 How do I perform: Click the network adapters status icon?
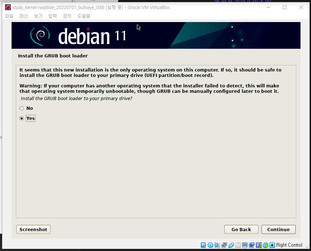pos(224,245)
